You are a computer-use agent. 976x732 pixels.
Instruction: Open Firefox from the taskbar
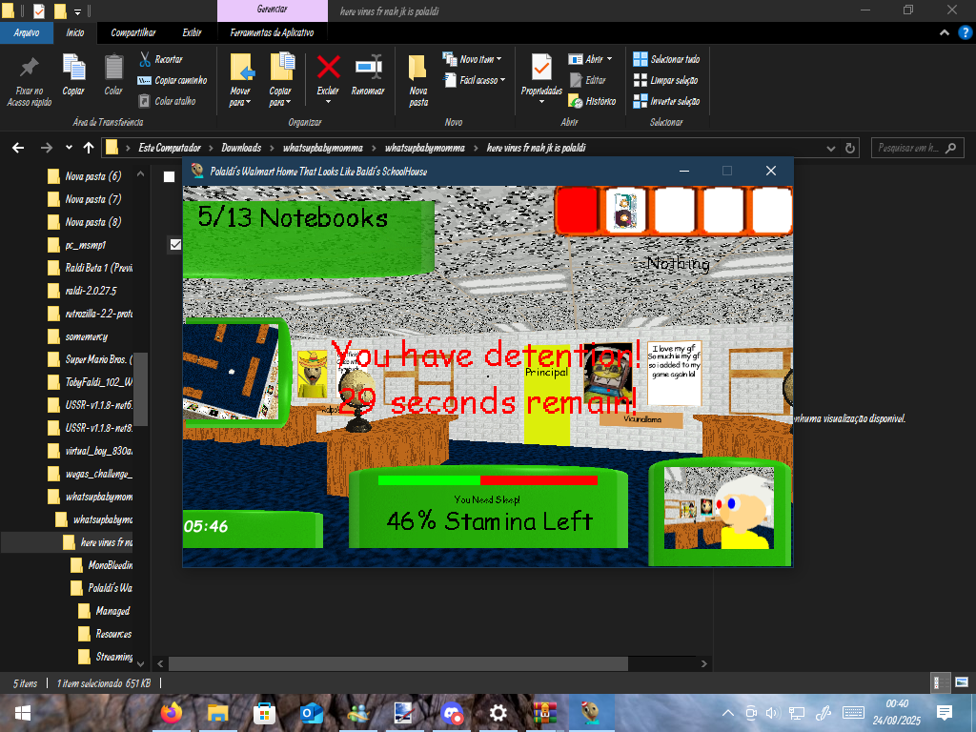point(172,713)
